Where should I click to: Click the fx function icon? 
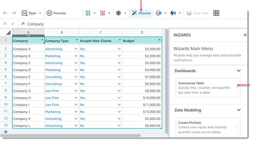click(23, 24)
